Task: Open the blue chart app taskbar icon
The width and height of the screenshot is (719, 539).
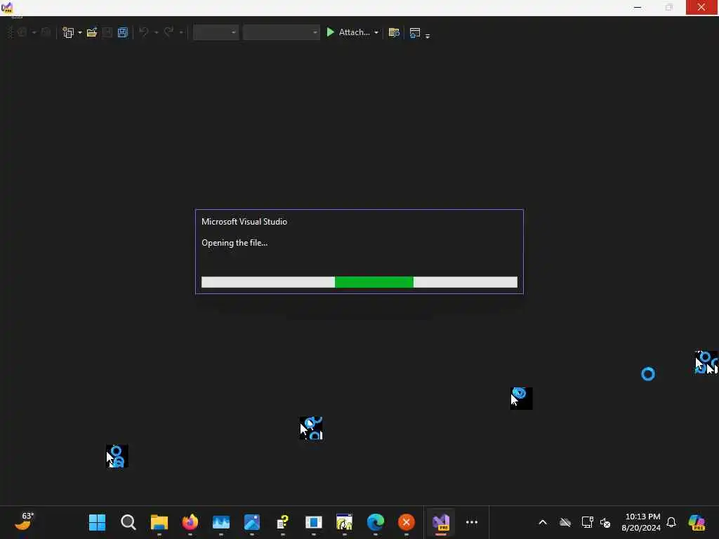Action: coord(221,522)
